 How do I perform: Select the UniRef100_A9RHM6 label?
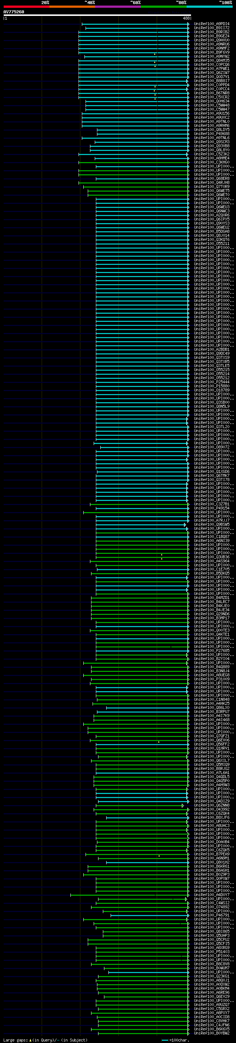pos(211,125)
